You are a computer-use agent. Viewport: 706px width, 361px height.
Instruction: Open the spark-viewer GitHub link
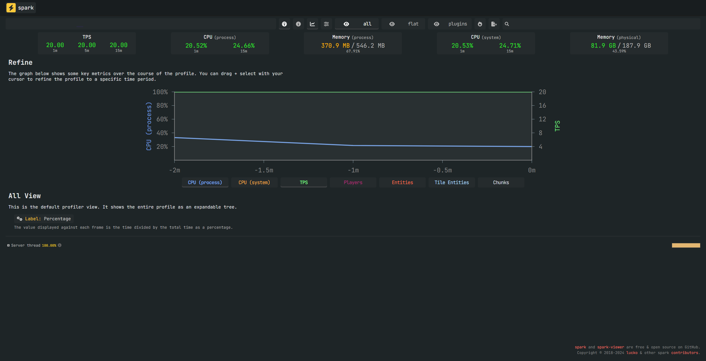click(610, 347)
